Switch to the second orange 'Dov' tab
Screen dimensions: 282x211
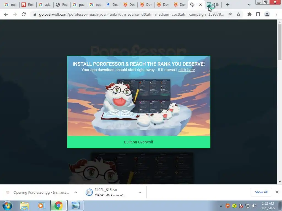146,5
